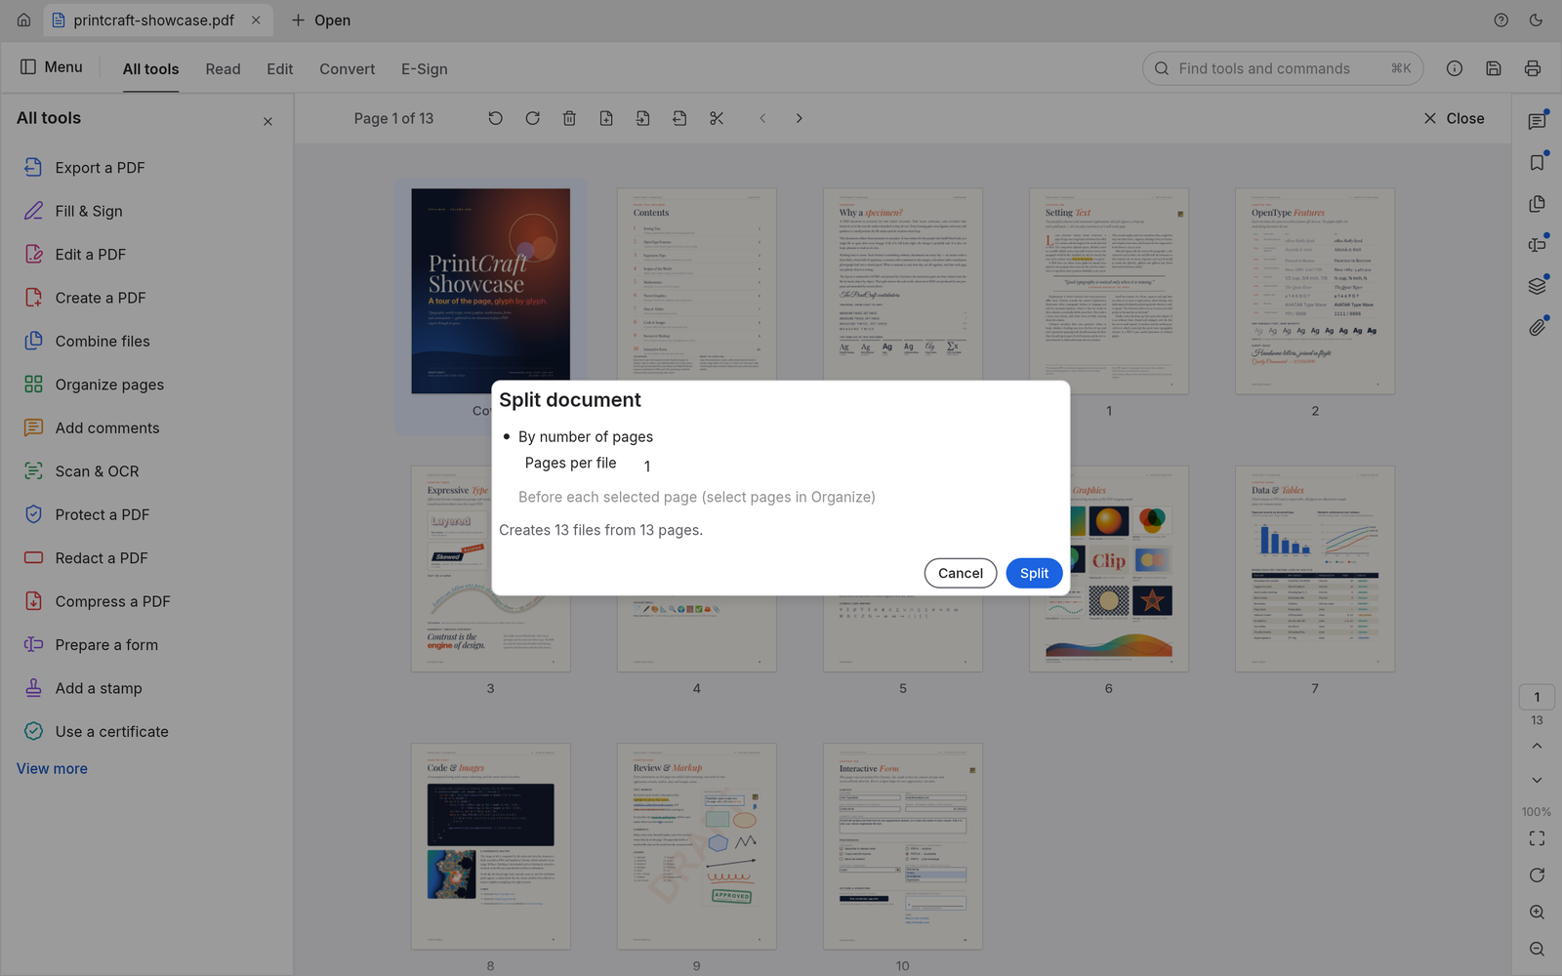This screenshot has width=1562, height=976.
Task: Click the Pages per file value field
Action: (x=647, y=466)
